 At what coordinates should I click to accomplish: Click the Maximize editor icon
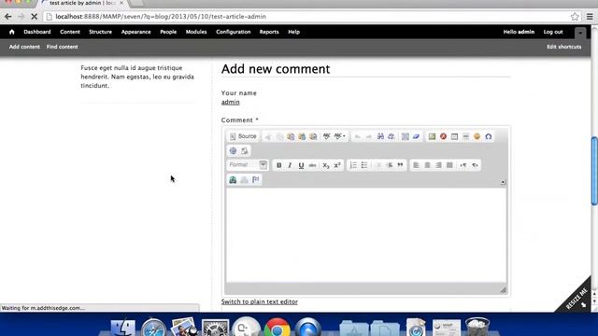coord(233,151)
